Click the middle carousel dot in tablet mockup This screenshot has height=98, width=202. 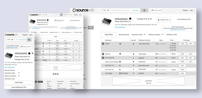click(55, 74)
